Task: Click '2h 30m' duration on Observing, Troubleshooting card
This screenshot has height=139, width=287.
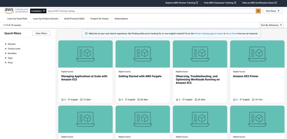Action: point(202,99)
